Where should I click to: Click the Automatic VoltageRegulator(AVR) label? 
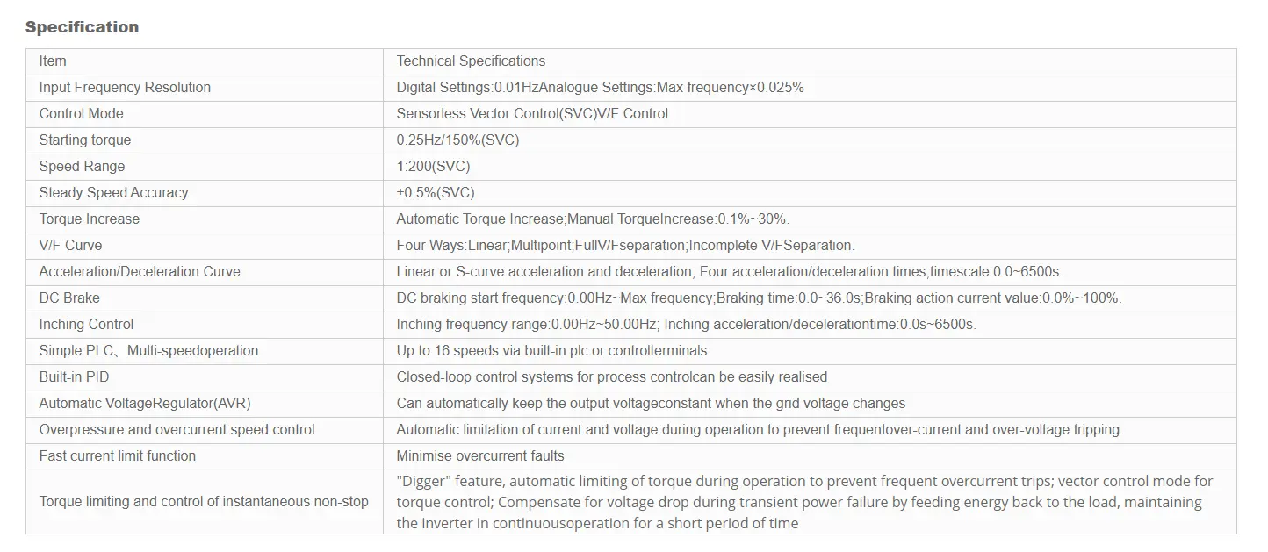click(x=138, y=404)
